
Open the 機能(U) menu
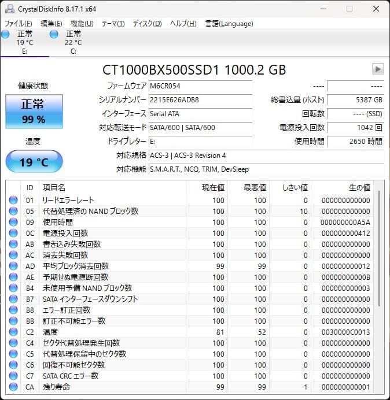(x=82, y=24)
